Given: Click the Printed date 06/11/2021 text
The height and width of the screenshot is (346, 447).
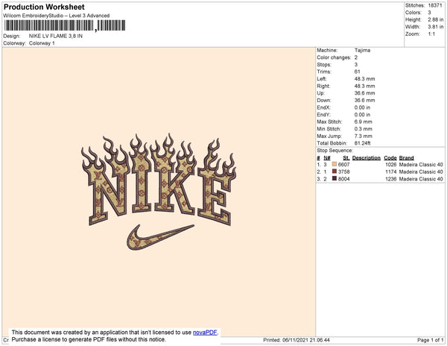Looking at the screenshot, I should pos(297,340).
